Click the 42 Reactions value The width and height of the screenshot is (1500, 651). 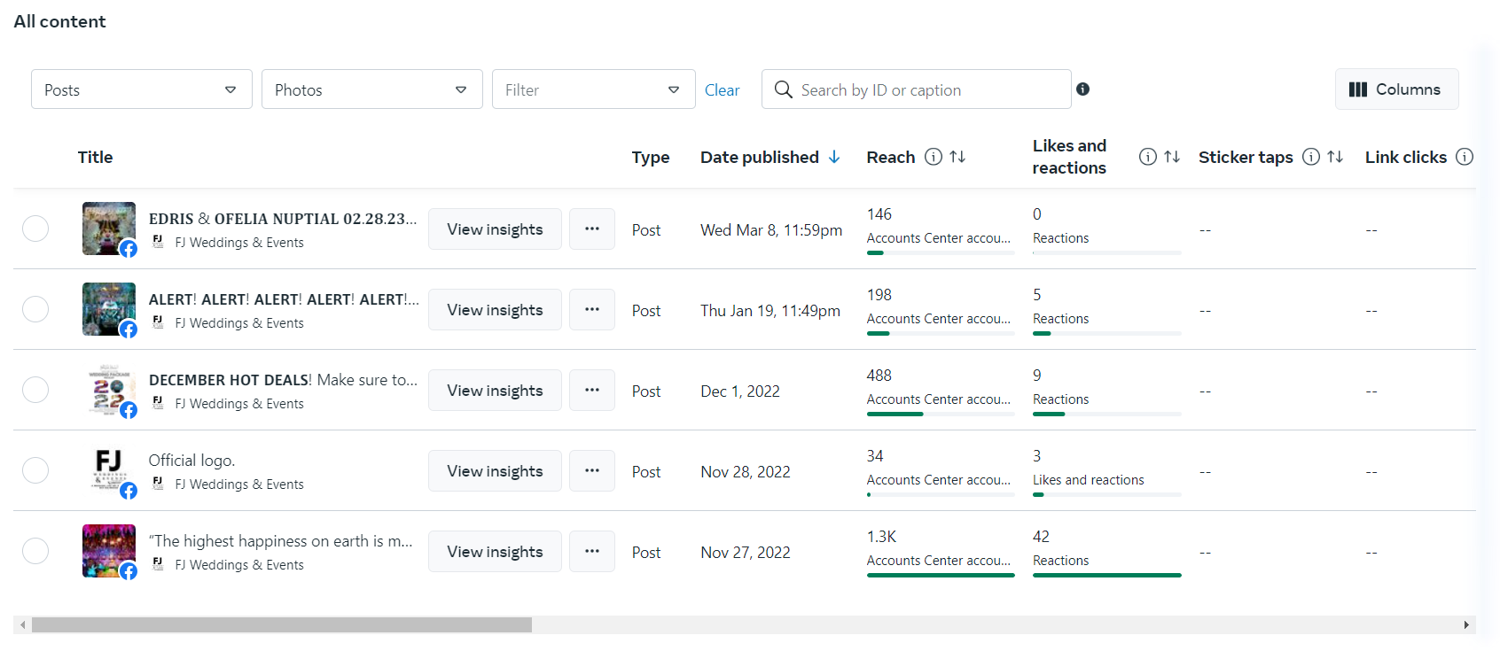coord(1041,537)
